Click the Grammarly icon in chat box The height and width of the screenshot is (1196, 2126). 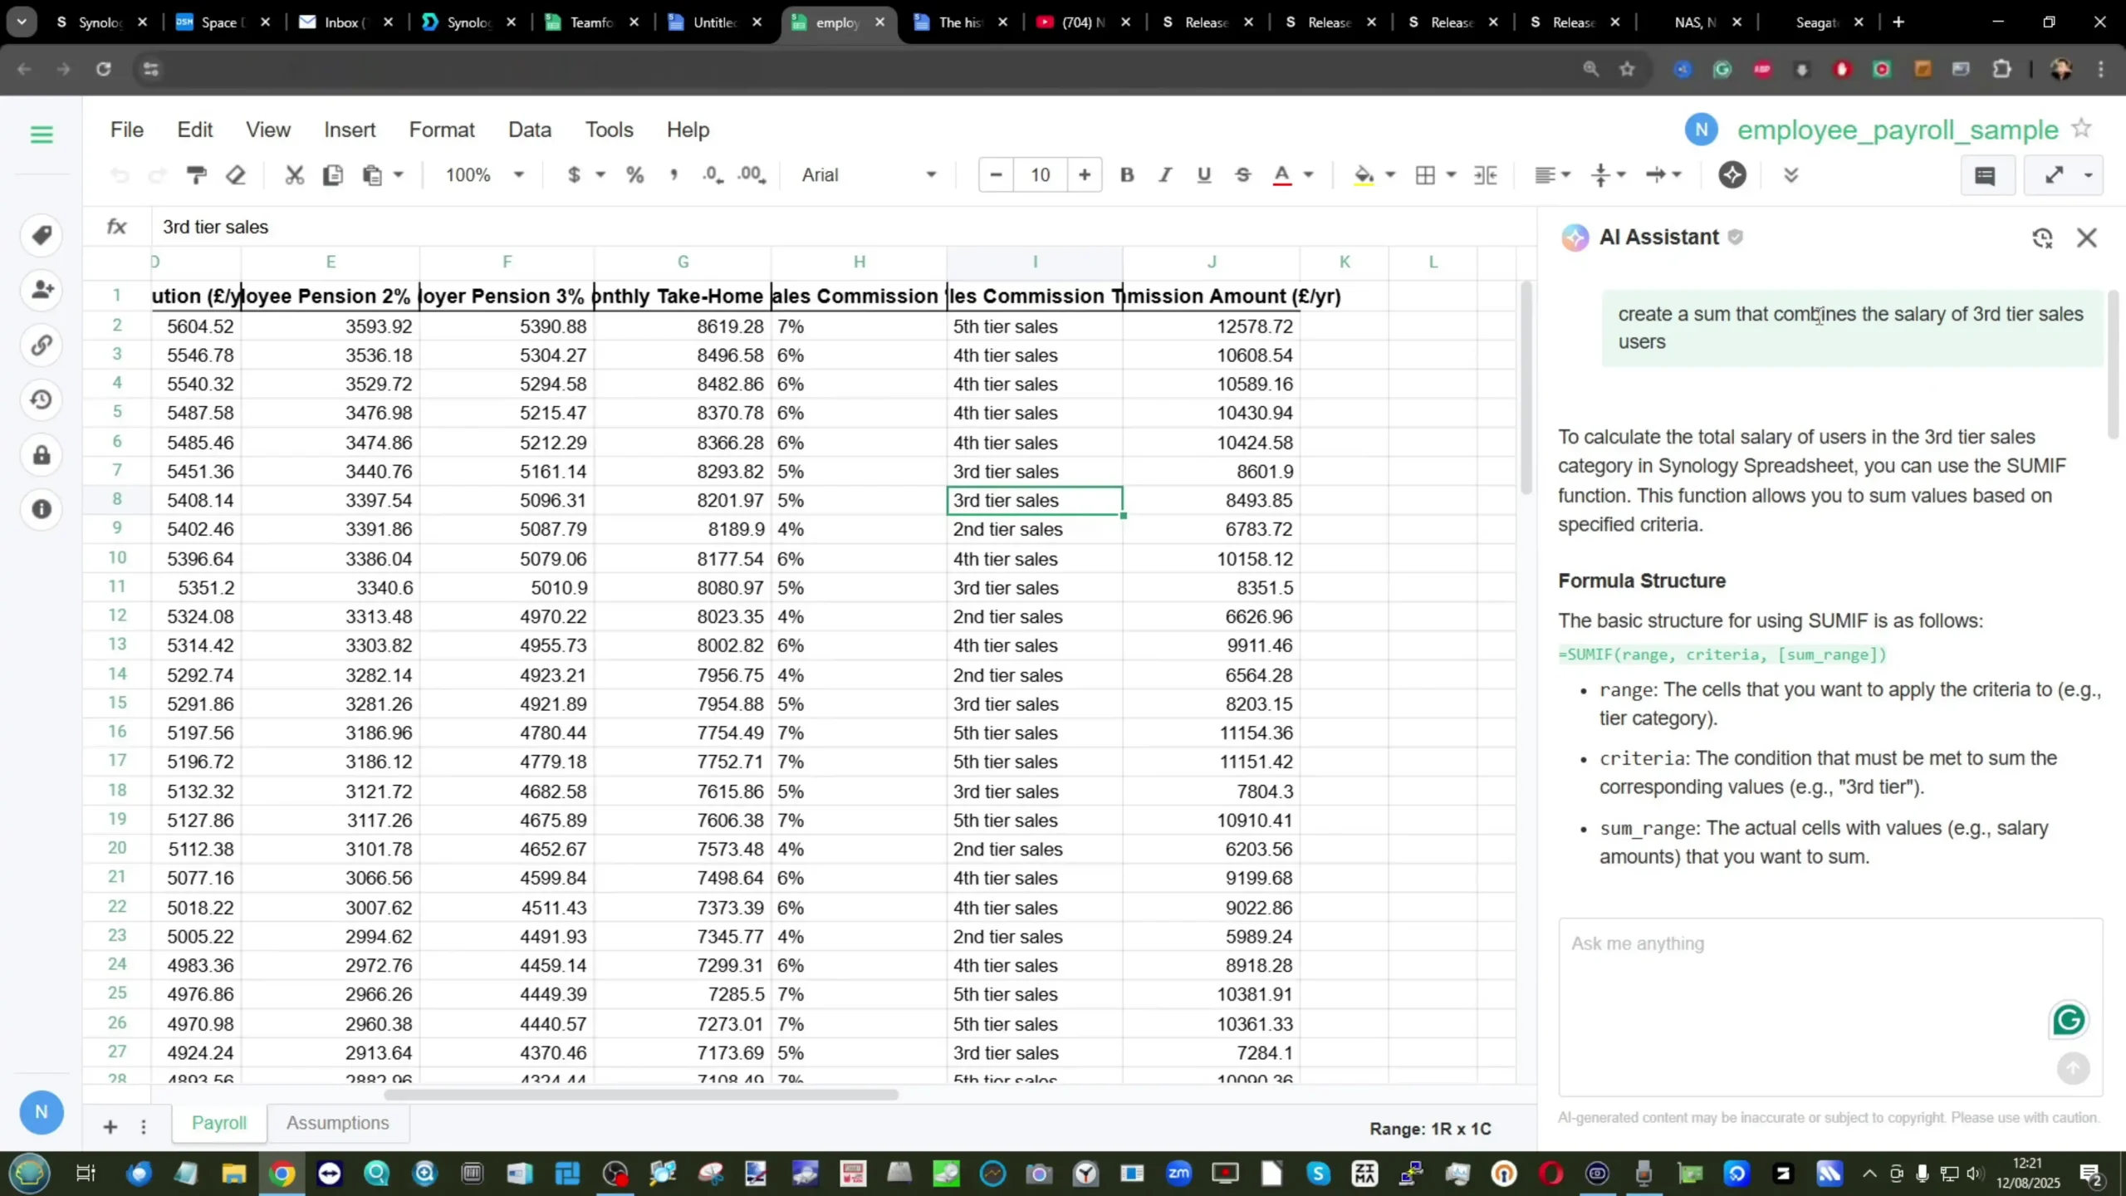(x=2068, y=1019)
